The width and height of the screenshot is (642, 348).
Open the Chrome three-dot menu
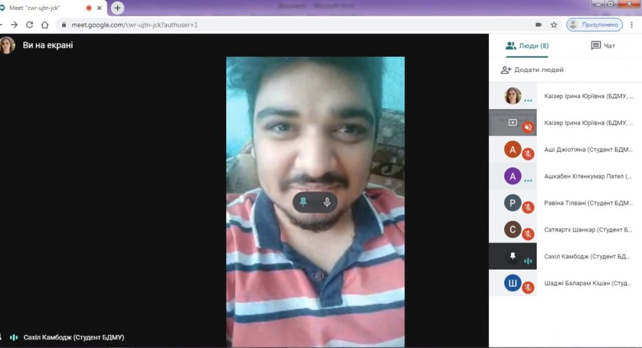point(632,25)
